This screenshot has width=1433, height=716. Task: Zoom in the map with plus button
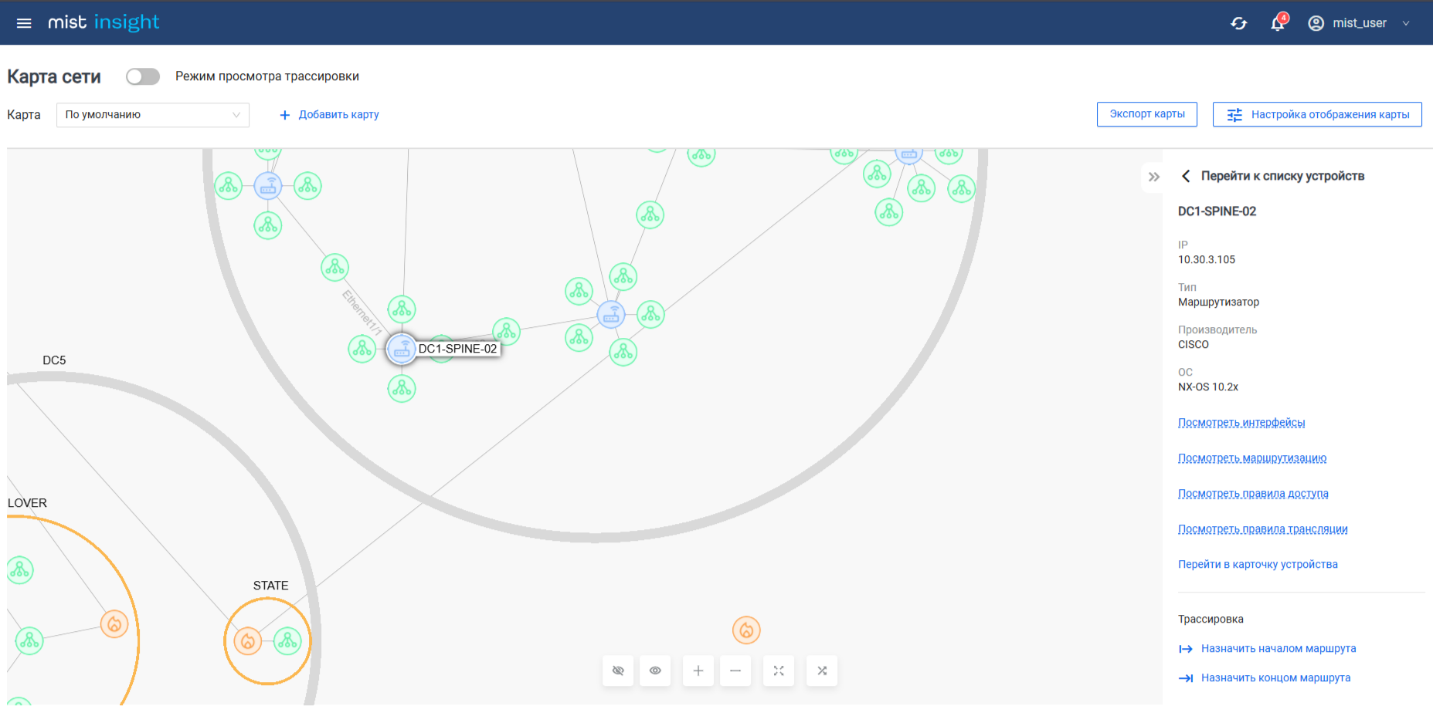pyautogui.click(x=698, y=670)
